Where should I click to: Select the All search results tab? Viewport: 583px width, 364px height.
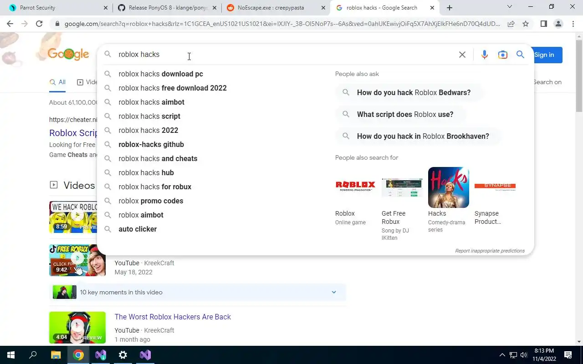(x=57, y=82)
